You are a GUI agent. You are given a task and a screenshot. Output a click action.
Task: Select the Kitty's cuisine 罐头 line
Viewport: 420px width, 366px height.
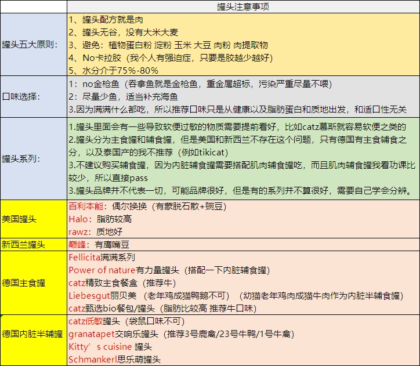click(110, 347)
